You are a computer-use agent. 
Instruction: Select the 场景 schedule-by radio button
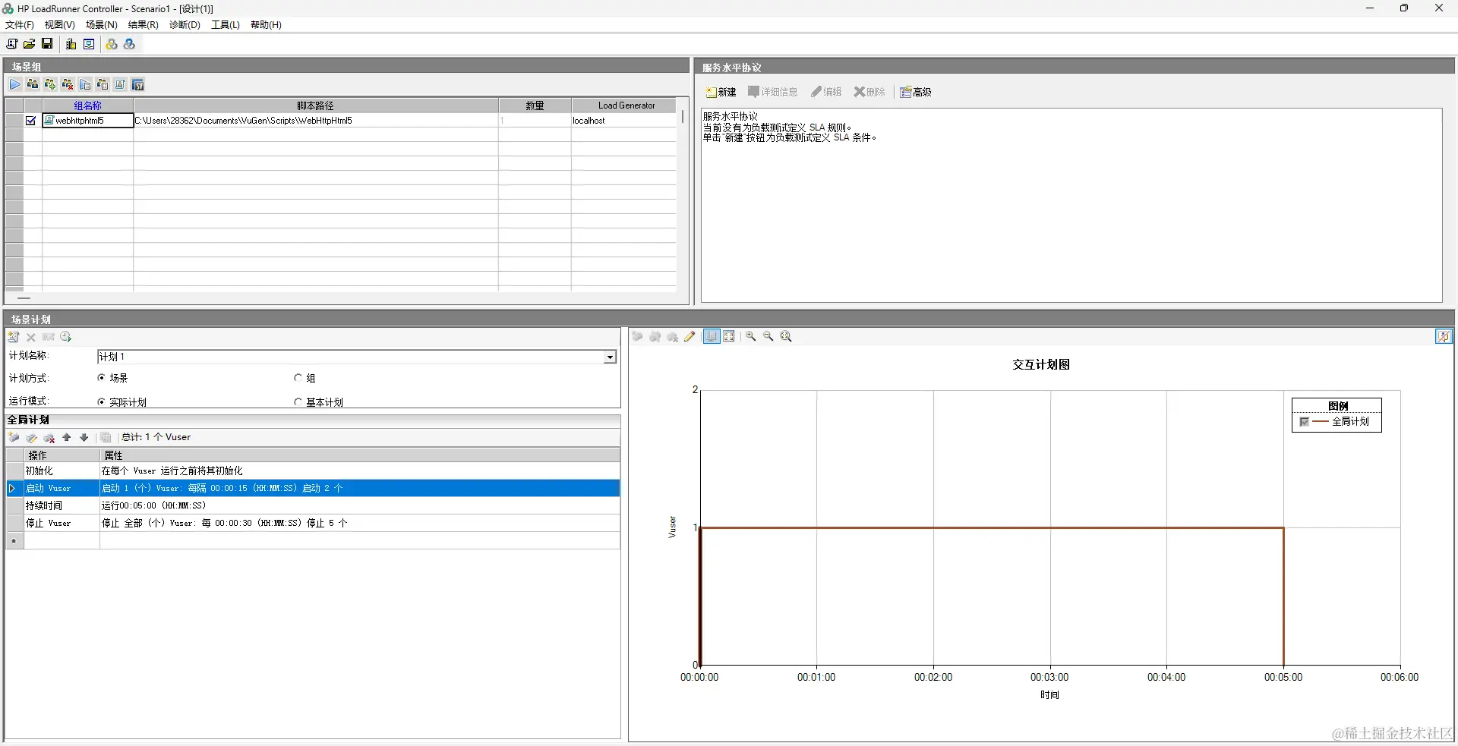point(101,377)
